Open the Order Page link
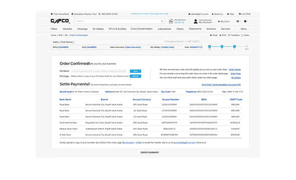 236,73
